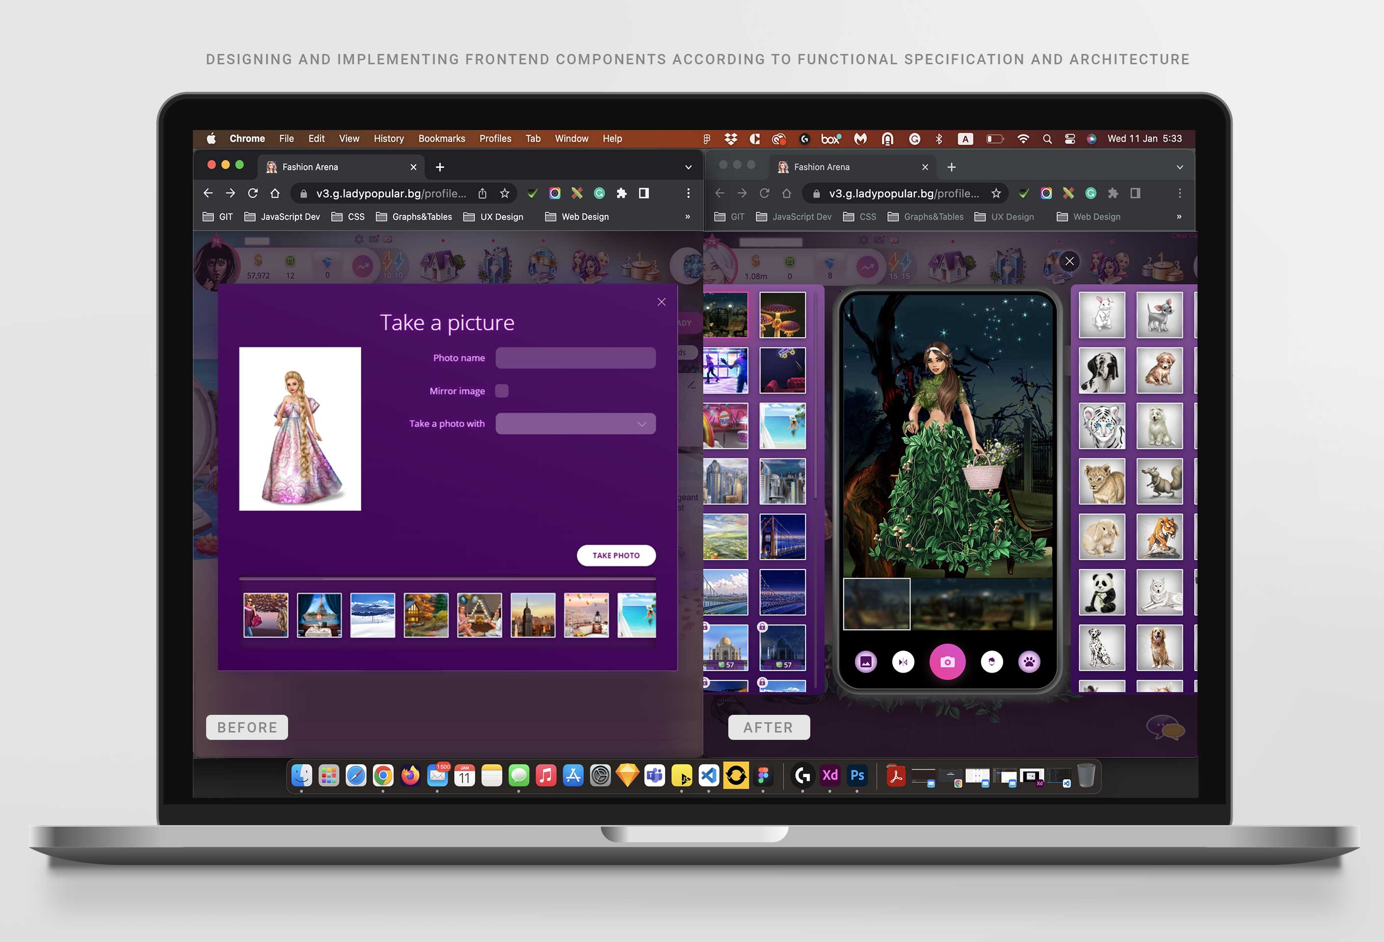This screenshot has height=942, width=1384.
Task: Click the paw pets icon
Action: pos(1029,661)
